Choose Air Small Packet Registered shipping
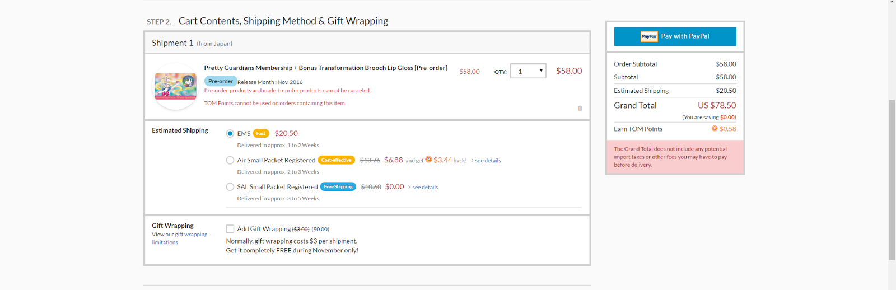 [230, 161]
